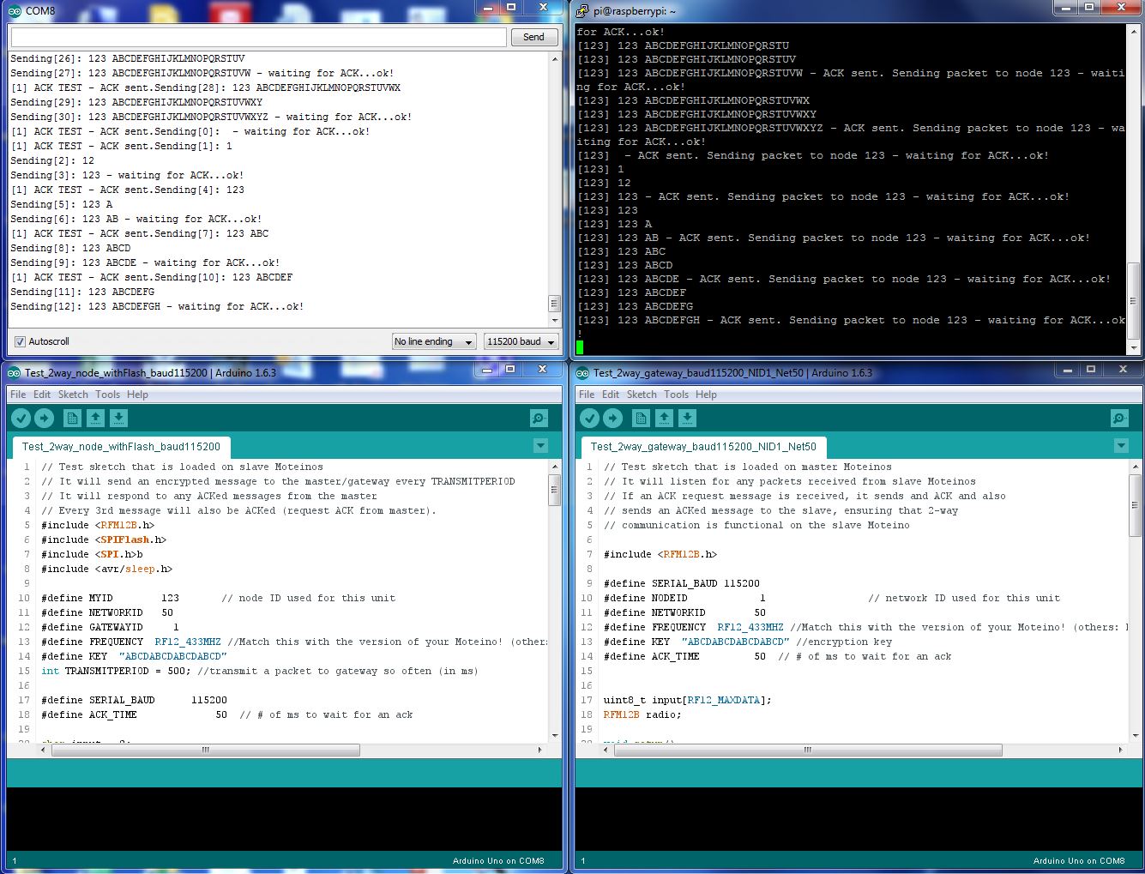Click '#define SERIAL_BAUD 115200' in gateway sketch
This screenshot has height=874, width=1145.
point(681,583)
